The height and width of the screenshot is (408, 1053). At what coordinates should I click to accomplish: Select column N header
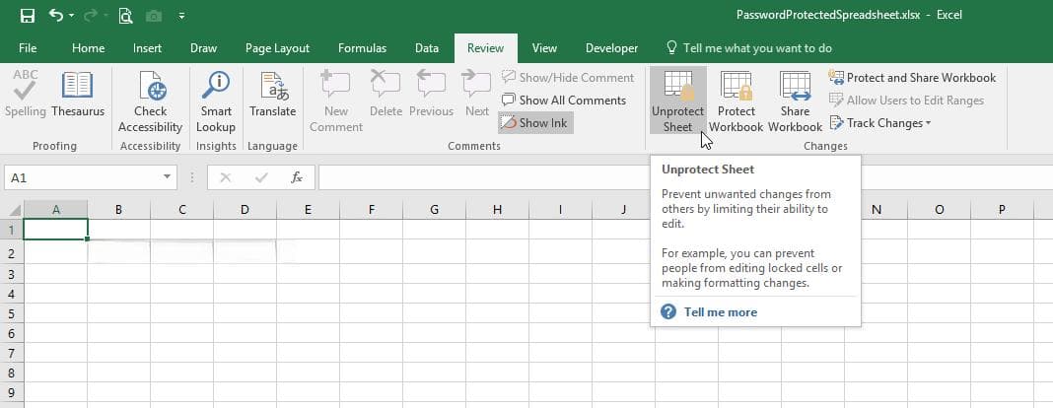tap(876, 209)
